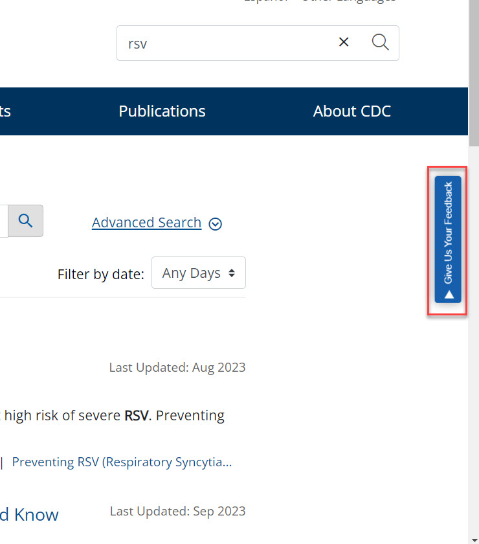Open the About CDC menu
Image resolution: width=479 pixels, height=544 pixels.
(351, 111)
